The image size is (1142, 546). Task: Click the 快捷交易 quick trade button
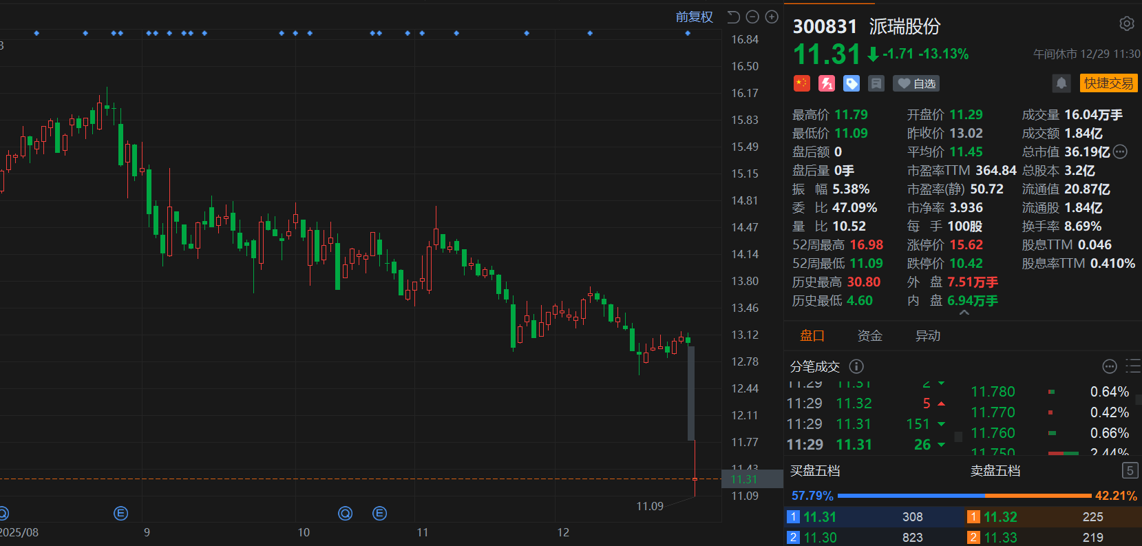(1108, 83)
